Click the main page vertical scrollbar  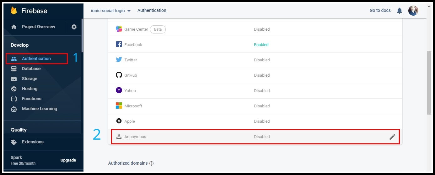(x=429, y=83)
